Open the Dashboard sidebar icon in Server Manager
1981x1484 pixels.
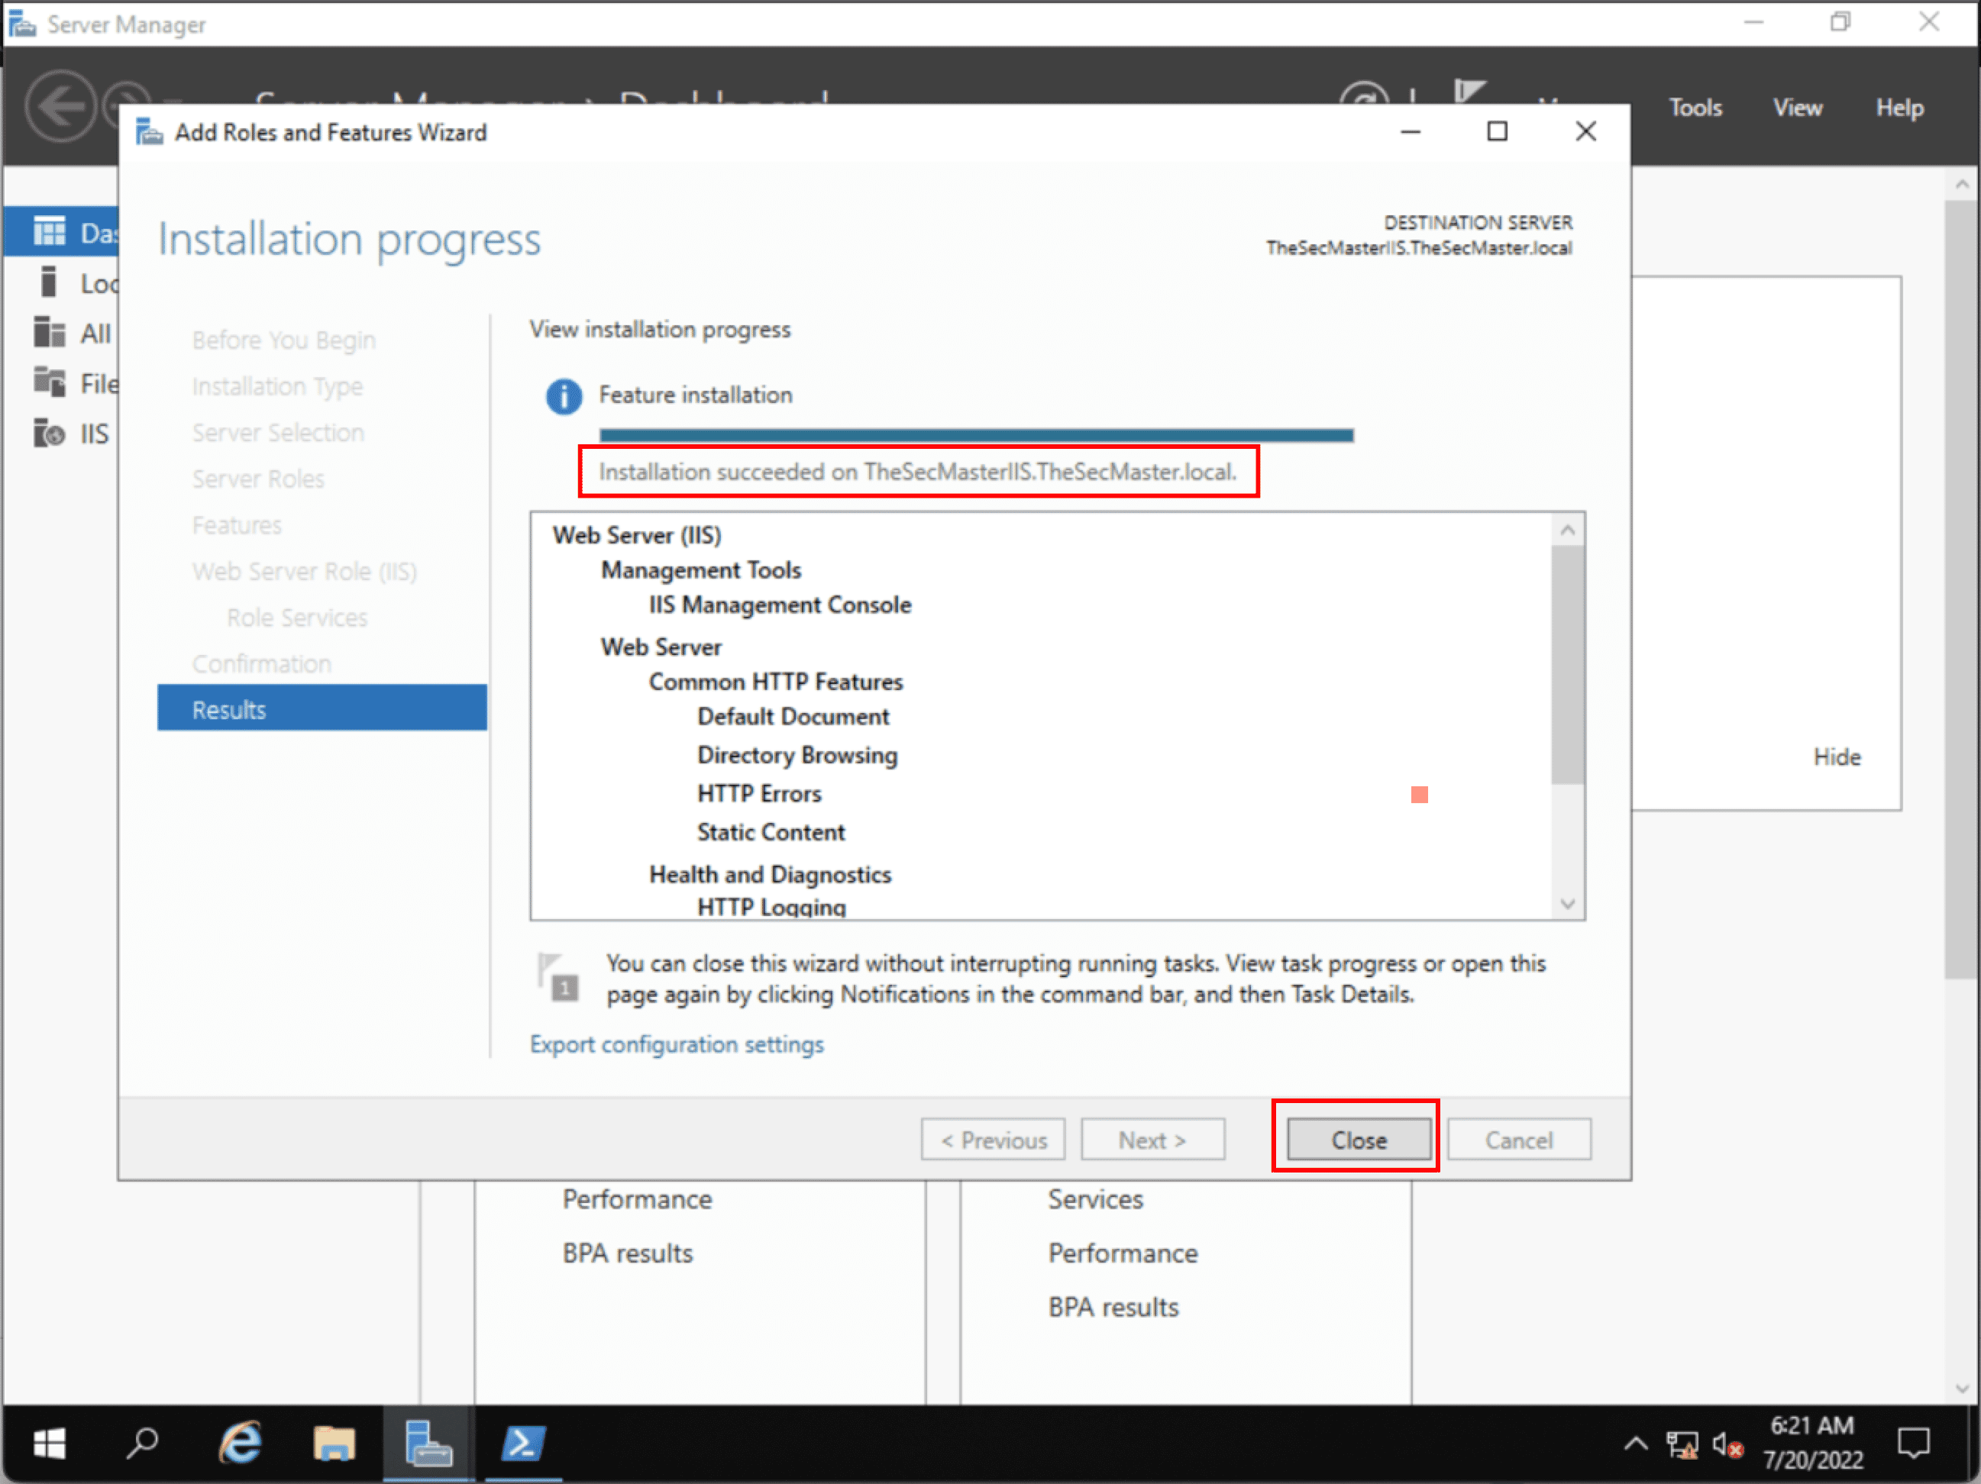(x=49, y=231)
